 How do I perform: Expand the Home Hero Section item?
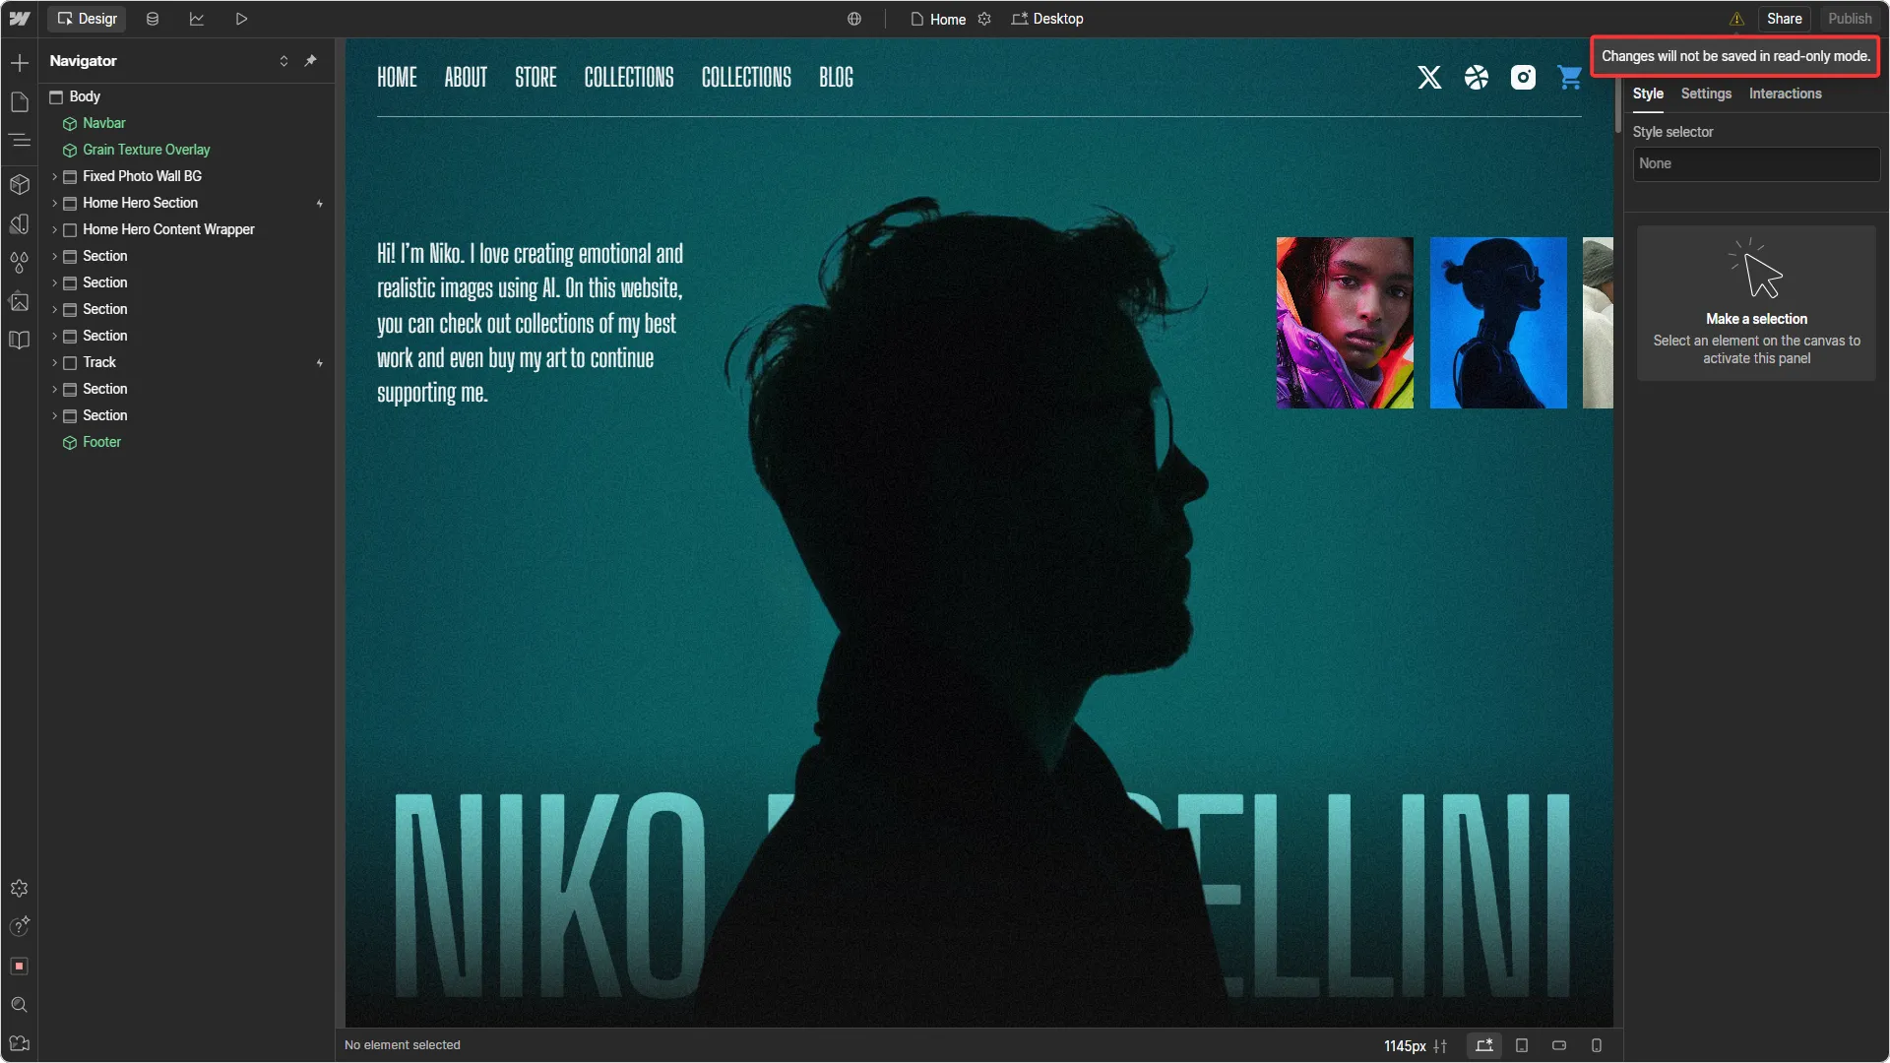54,203
